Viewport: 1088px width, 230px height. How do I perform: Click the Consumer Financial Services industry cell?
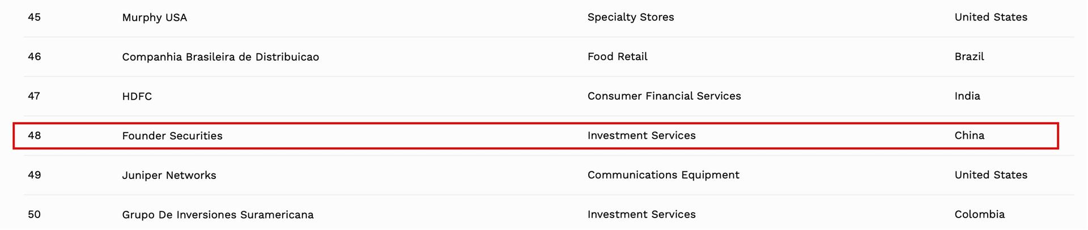[664, 96]
